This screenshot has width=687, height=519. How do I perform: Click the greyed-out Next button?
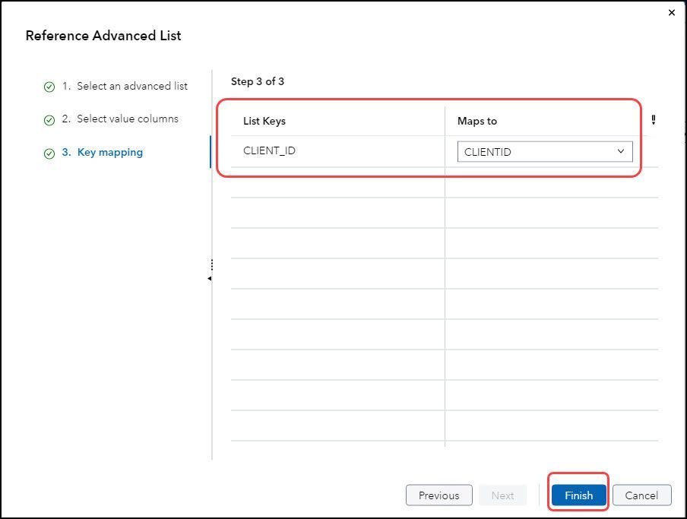(x=502, y=495)
